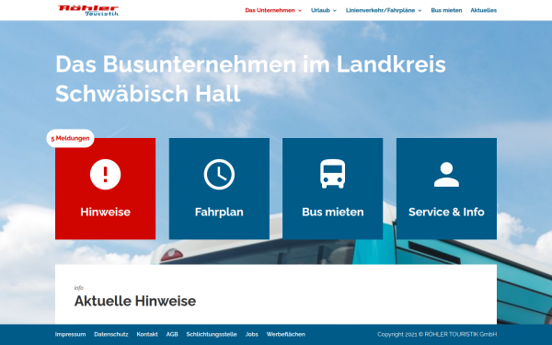The height and width of the screenshot is (345, 552).
Task: Open the Urlaub menu
Action: (x=320, y=10)
